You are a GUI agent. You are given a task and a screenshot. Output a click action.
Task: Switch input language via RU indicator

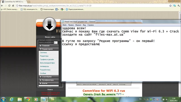click(x=140, y=99)
